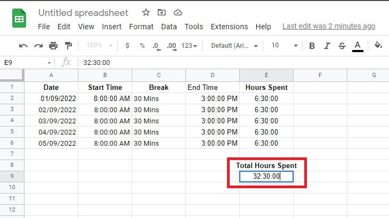Select the 'End Time' header cell
The width and height of the screenshot is (389, 218).
(x=213, y=87)
